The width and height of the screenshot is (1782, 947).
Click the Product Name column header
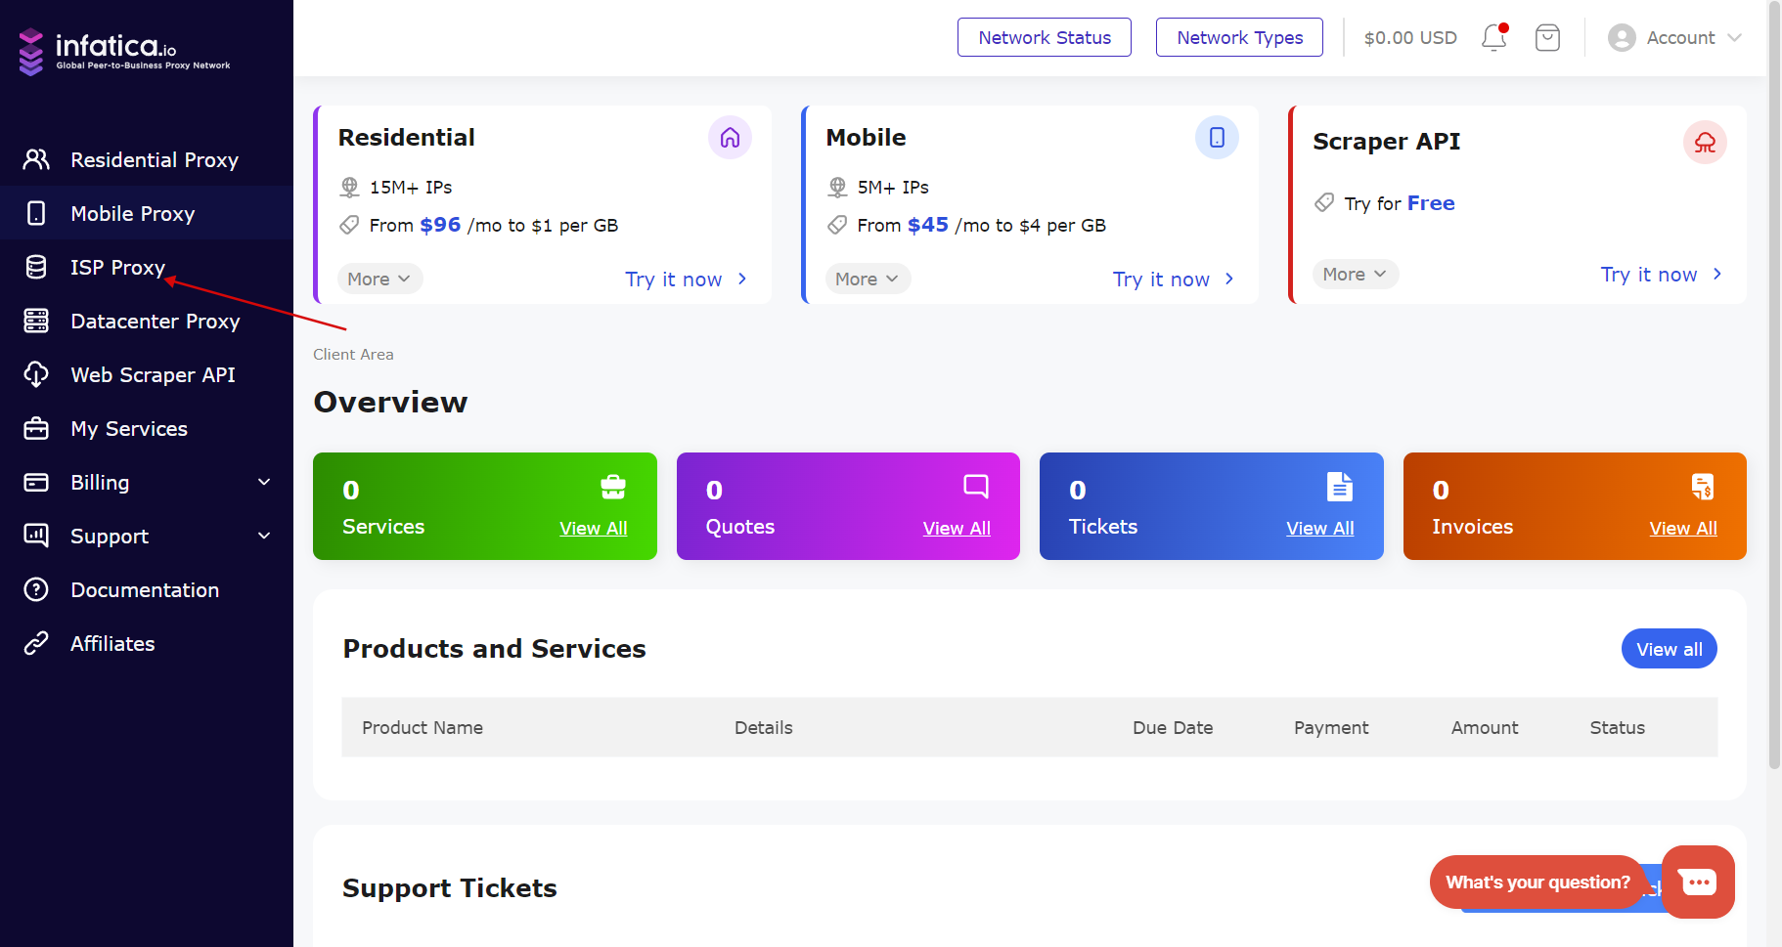[423, 727]
